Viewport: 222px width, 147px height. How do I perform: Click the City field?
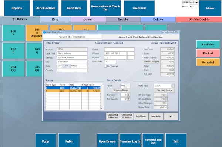(x=72, y=62)
